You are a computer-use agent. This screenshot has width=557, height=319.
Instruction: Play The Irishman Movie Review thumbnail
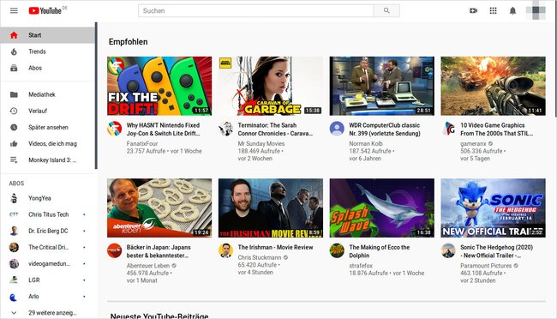[x=271, y=208]
